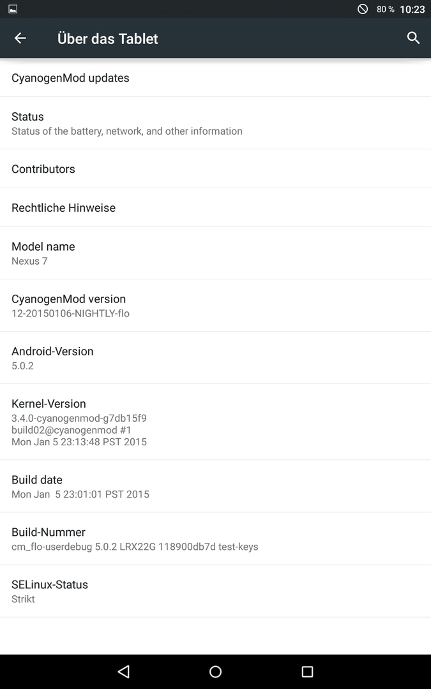Tap the Model name Nexus 7 row
Screen dimensions: 431x689
tap(216, 253)
